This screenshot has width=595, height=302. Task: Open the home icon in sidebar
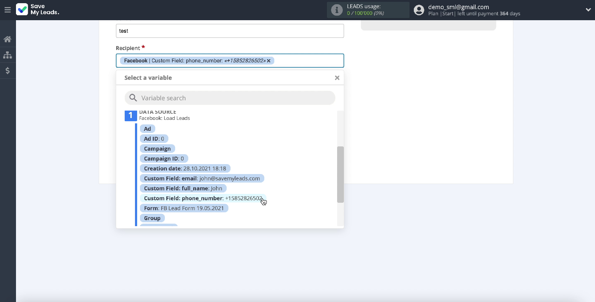click(7, 39)
